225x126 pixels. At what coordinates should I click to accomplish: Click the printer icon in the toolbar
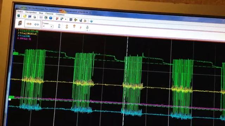(34, 17)
